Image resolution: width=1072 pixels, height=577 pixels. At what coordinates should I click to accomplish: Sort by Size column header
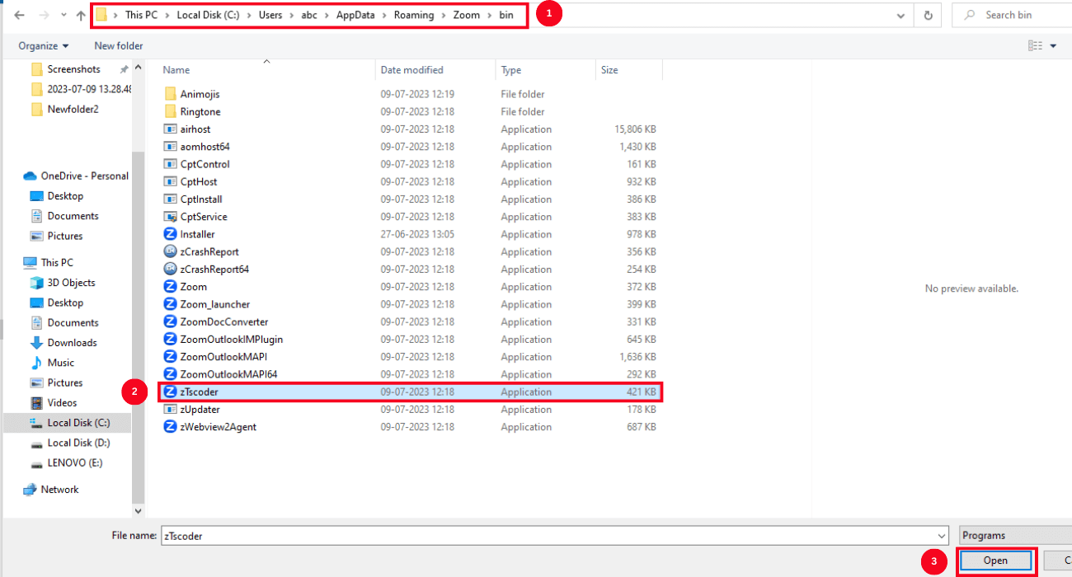609,70
